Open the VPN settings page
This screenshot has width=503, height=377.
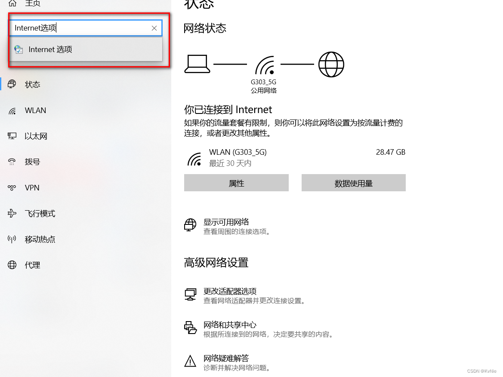click(32, 187)
